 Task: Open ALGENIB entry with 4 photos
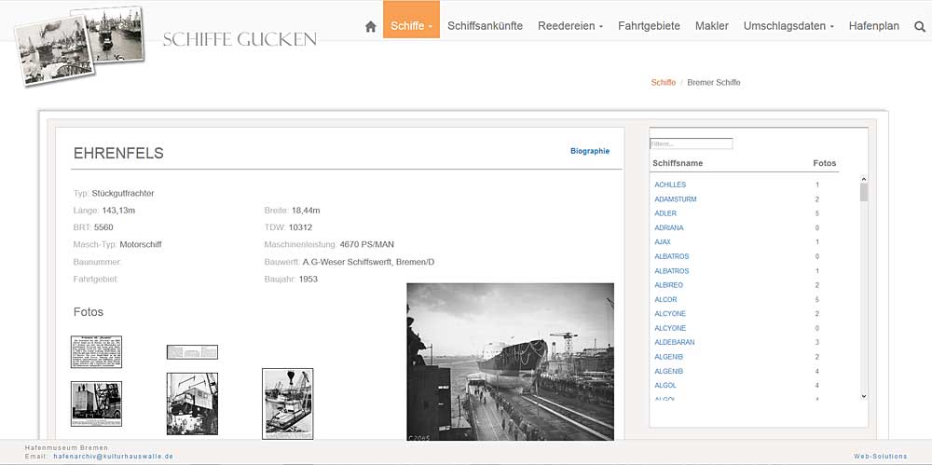coord(668,371)
